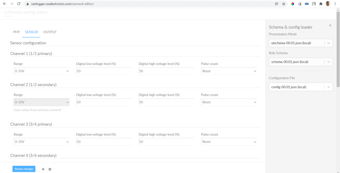Open the browser extensions puzzle icon
The image size is (340, 173).
(x=321, y=4)
